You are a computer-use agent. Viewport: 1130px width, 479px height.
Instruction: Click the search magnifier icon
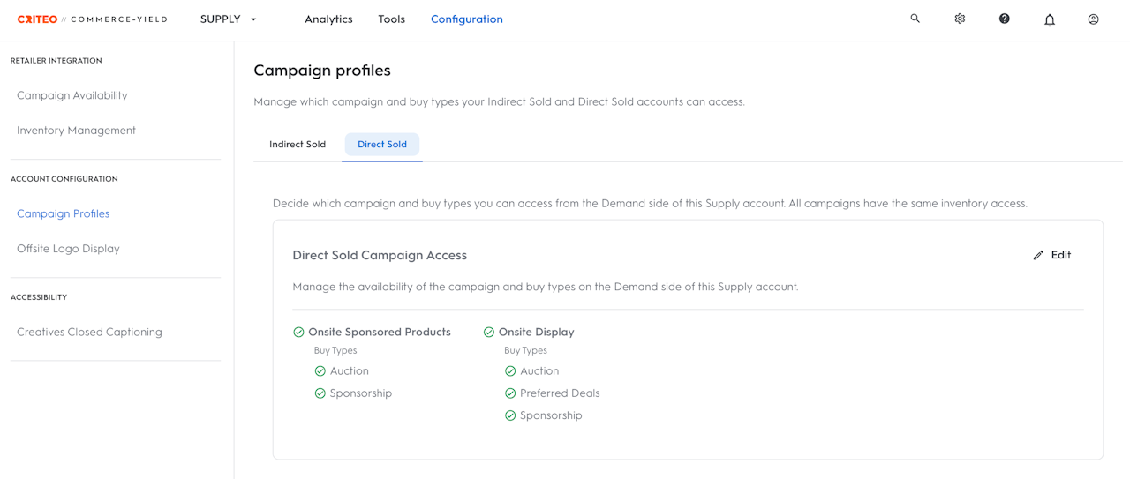pos(915,19)
